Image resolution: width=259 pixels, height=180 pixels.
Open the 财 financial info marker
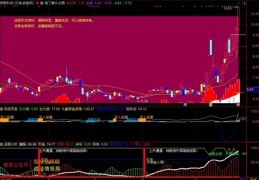(185, 104)
